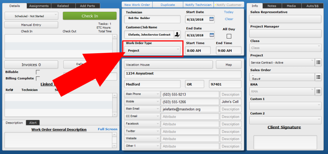This screenshot has width=328, height=154.
Task: Click the 97401 zip code field
Action: point(225,84)
